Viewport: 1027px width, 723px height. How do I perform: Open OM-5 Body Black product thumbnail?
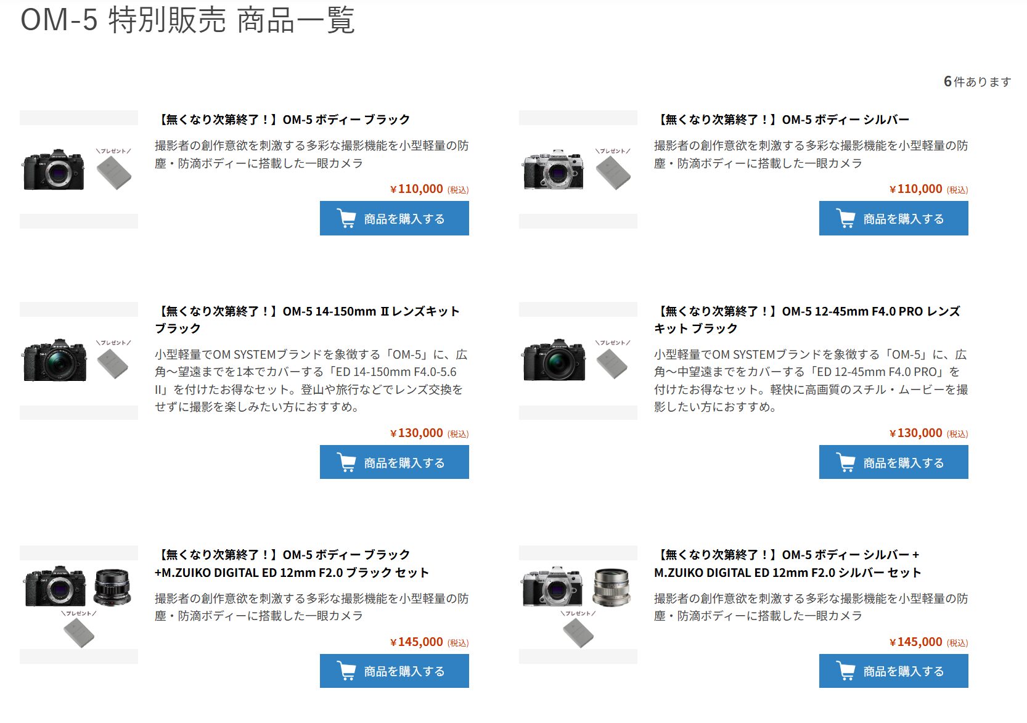[x=79, y=170]
